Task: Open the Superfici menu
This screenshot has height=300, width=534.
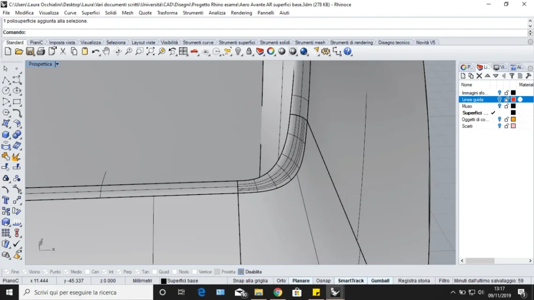Action: tap(90, 13)
